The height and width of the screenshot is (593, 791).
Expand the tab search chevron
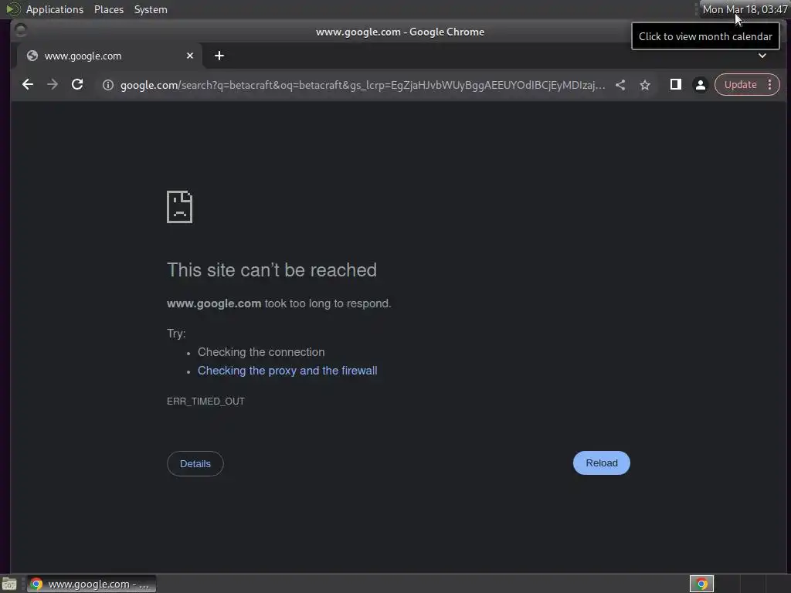[762, 56]
